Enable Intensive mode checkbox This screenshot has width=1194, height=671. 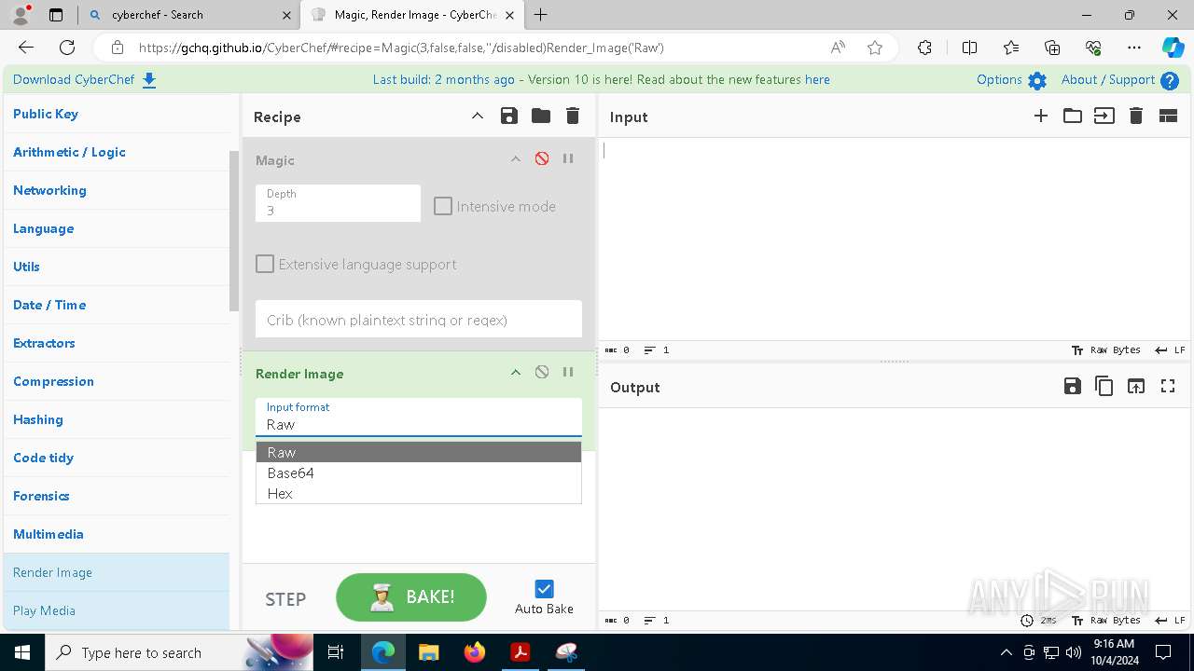pos(443,206)
